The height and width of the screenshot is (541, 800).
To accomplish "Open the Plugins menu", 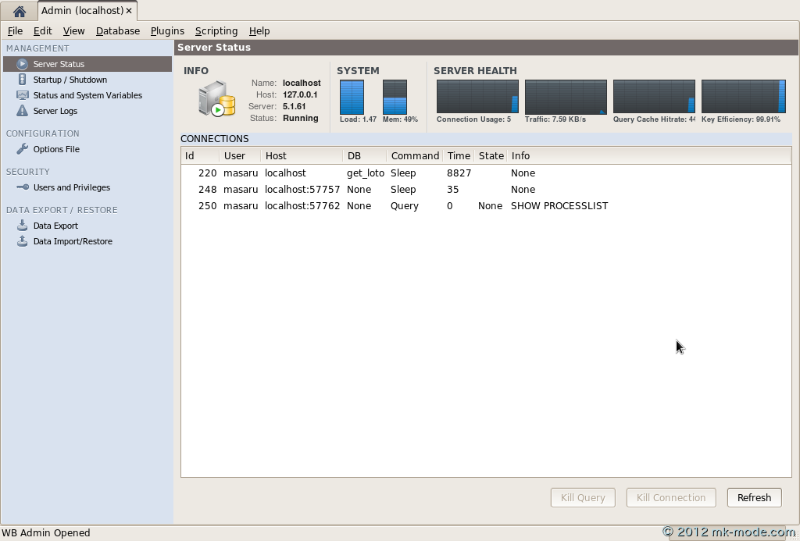I will (167, 31).
